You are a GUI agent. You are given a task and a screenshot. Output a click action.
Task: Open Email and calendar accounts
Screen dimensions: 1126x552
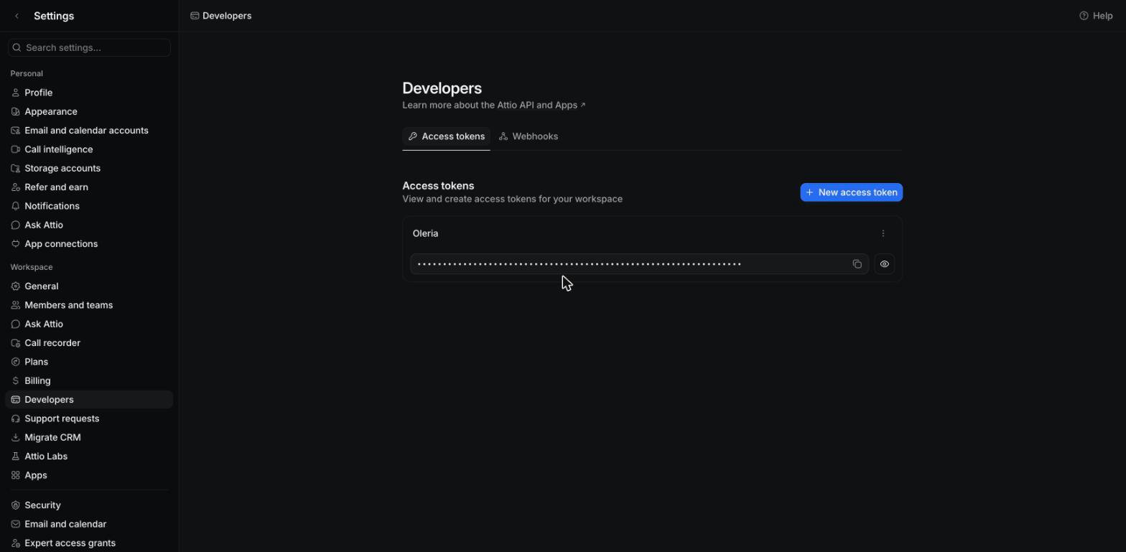point(89,131)
